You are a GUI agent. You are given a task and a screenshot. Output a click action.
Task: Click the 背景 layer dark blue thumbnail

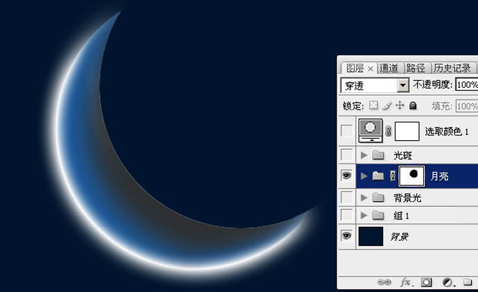tap(371, 237)
